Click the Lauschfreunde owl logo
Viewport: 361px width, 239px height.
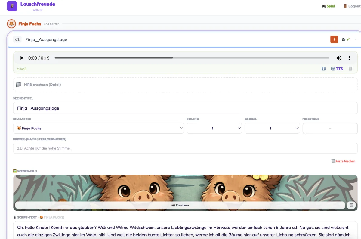12,6
